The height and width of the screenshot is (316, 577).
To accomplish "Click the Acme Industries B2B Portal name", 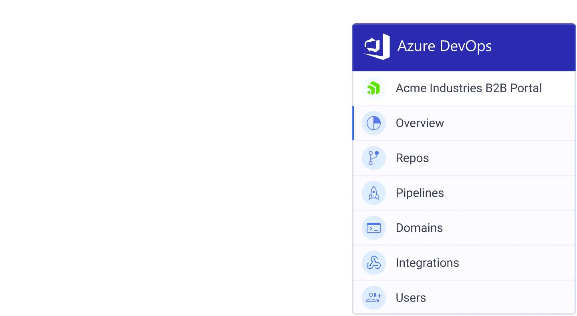I will click(x=468, y=88).
